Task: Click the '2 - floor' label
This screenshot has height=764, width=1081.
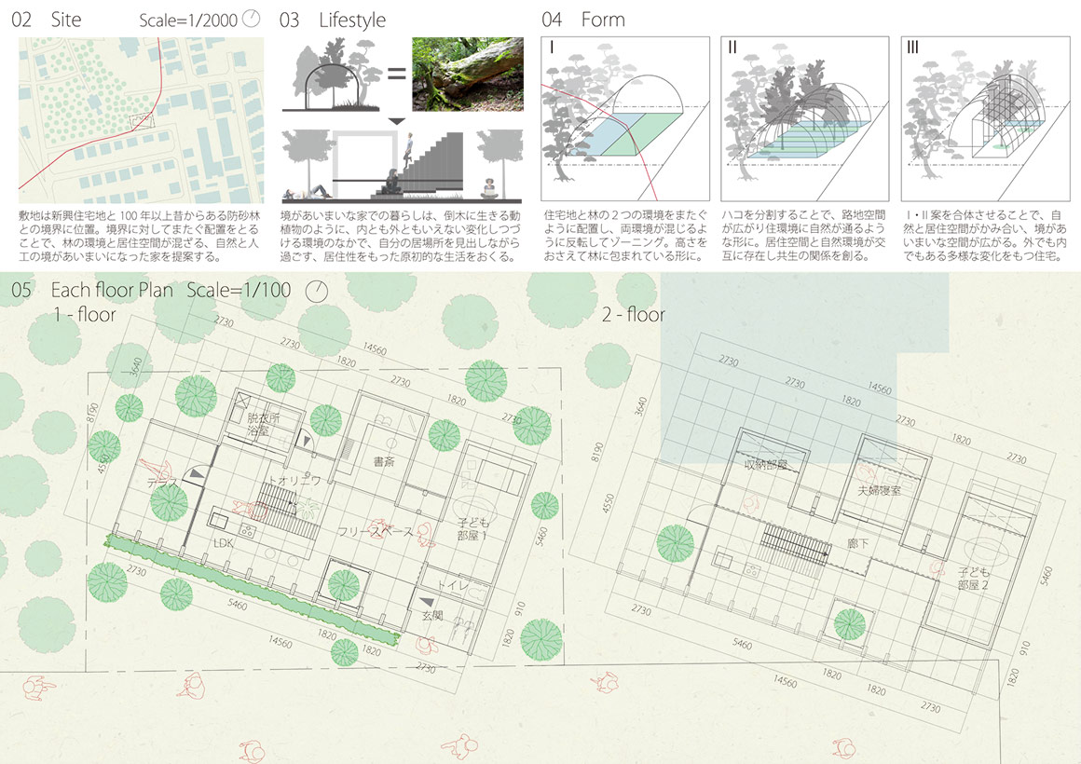Action: (x=633, y=315)
